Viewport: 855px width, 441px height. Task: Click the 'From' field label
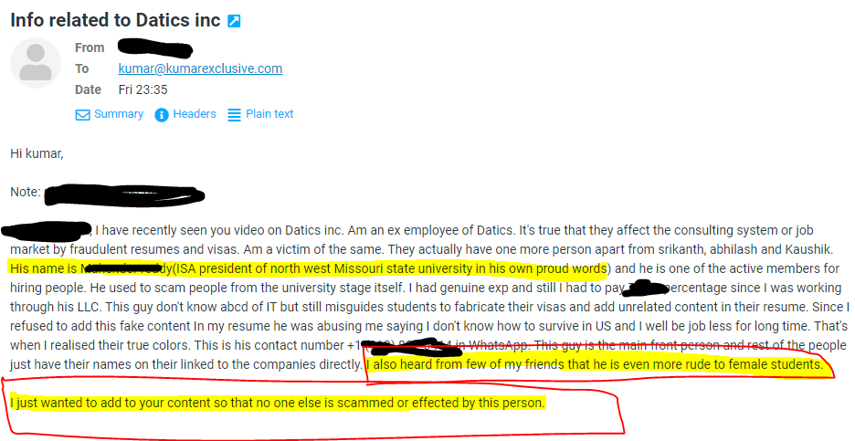90,48
